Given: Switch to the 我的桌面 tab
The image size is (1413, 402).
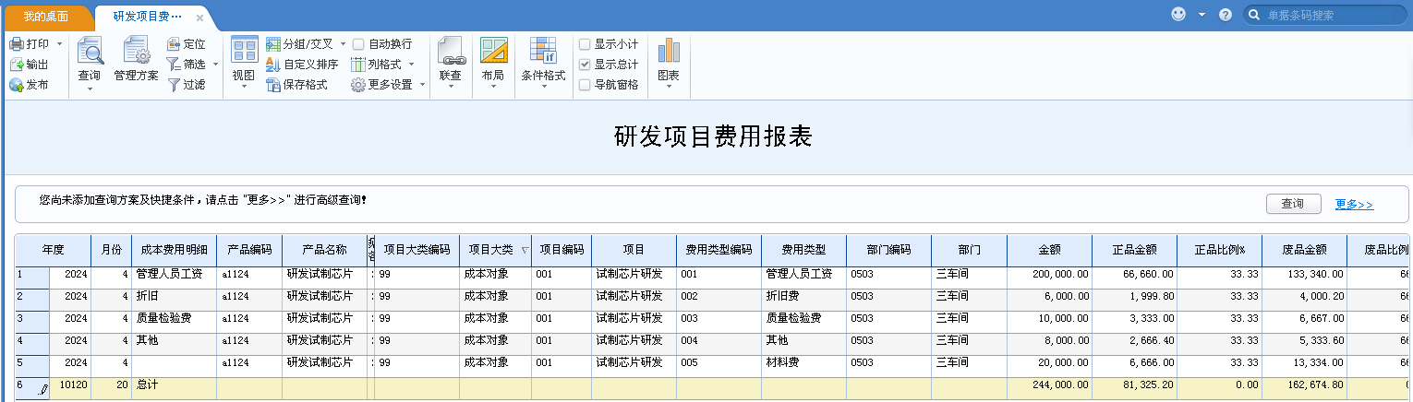Looking at the screenshot, I should point(46,17).
